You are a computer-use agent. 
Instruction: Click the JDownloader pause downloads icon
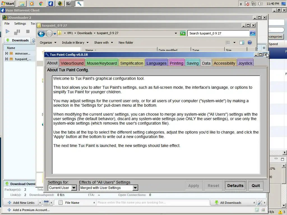coord(17,32)
